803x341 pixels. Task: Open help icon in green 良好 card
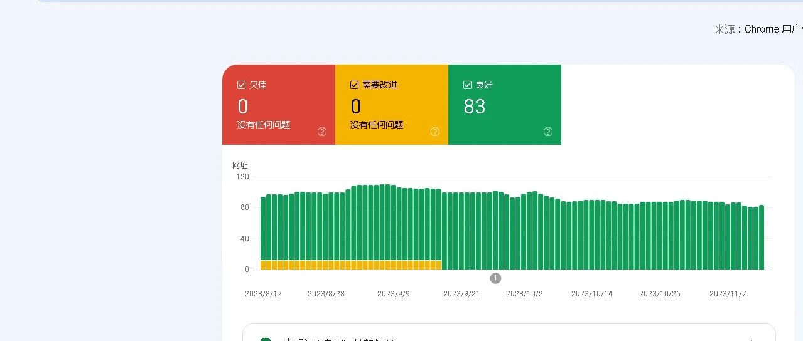(548, 132)
